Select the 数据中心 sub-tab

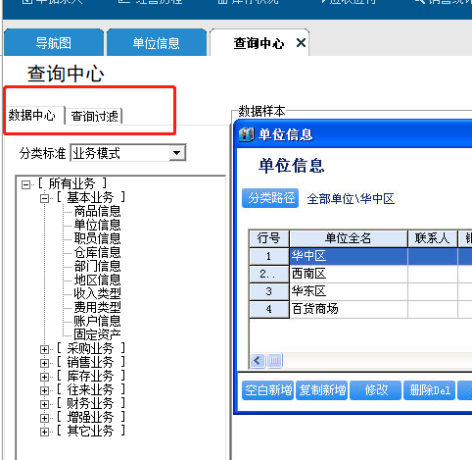[31, 116]
